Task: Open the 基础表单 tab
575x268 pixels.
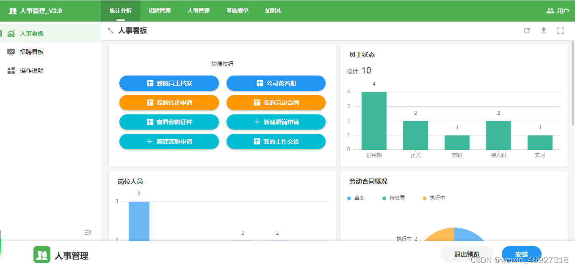Action: tap(238, 11)
